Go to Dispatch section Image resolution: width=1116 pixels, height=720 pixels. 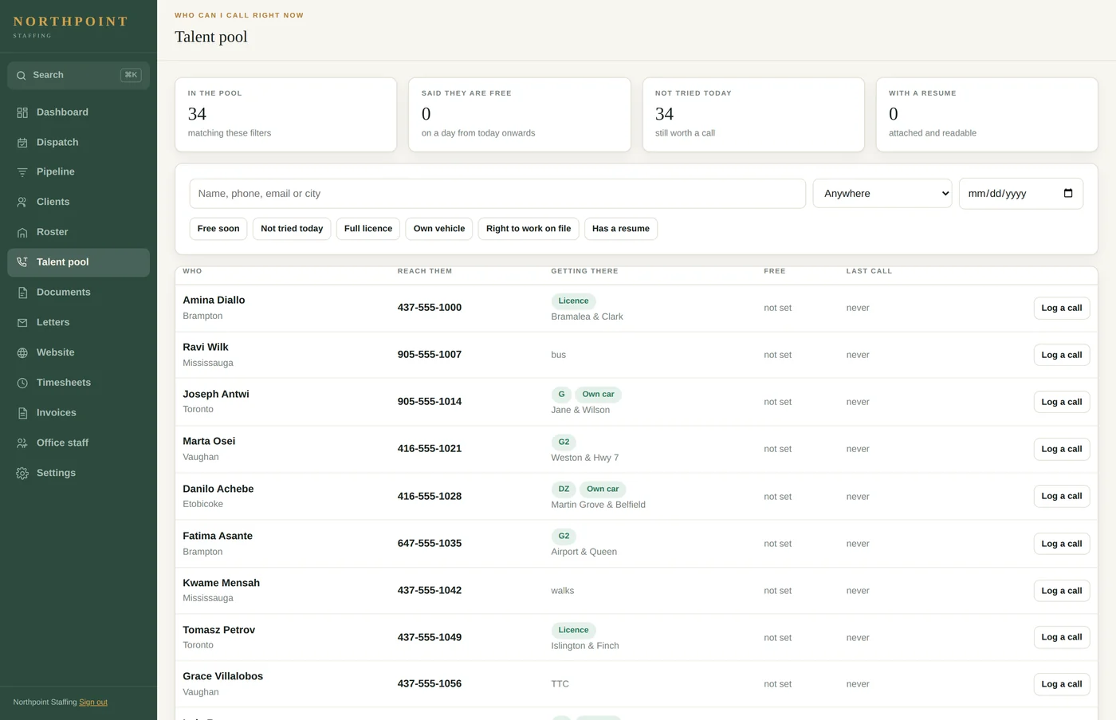click(x=78, y=143)
